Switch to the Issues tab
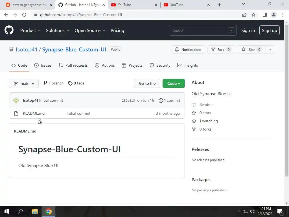Viewport: 289px width, 217px height. [43, 65]
